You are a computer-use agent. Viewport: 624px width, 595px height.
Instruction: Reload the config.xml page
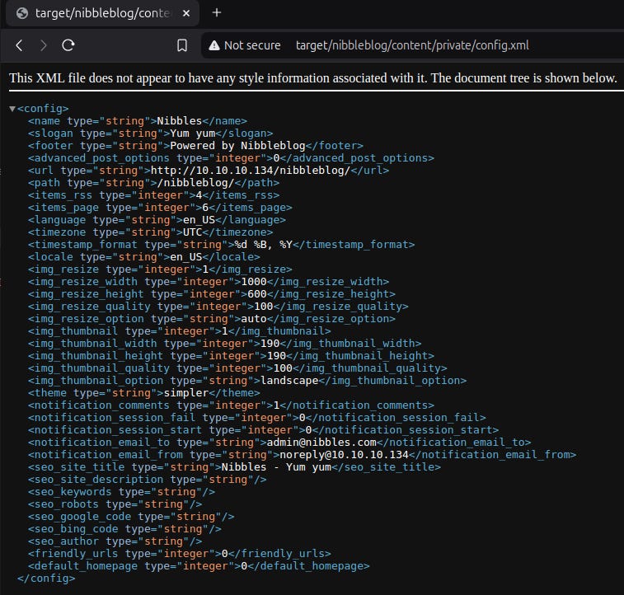(68, 45)
